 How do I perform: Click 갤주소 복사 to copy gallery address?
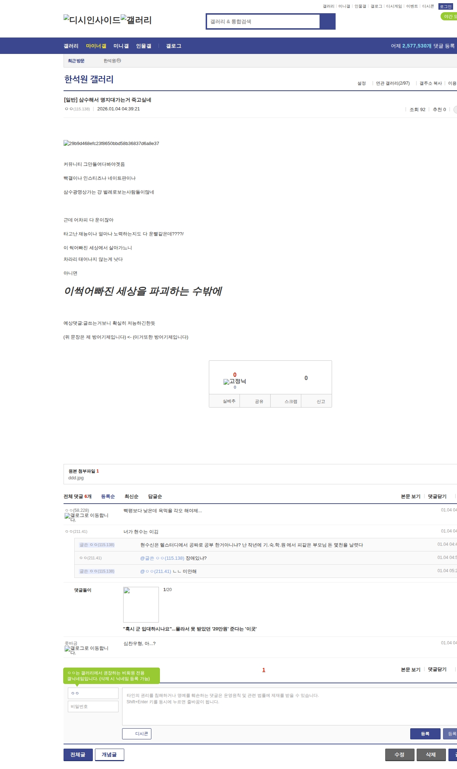(431, 83)
